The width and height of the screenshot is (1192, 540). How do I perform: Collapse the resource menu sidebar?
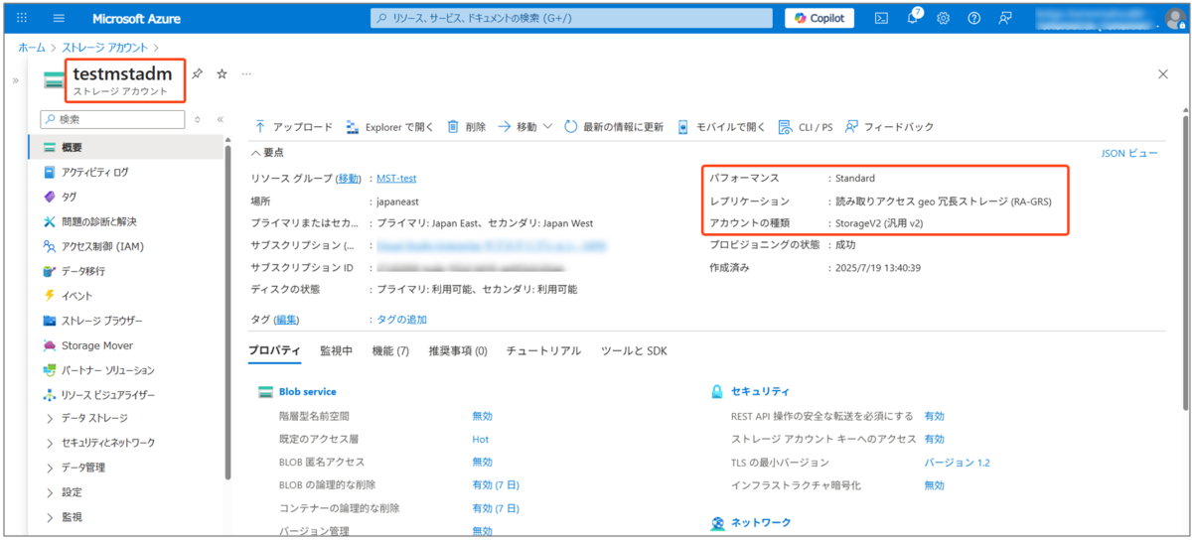click(x=220, y=119)
